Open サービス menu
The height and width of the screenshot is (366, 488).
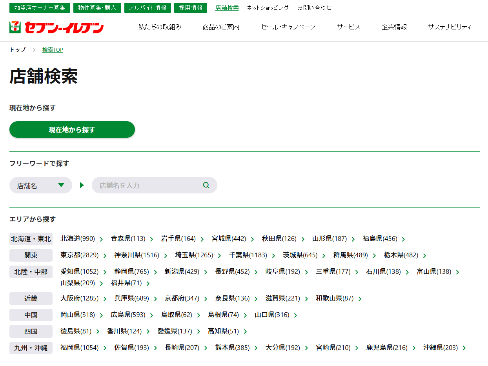click(348, 27)
